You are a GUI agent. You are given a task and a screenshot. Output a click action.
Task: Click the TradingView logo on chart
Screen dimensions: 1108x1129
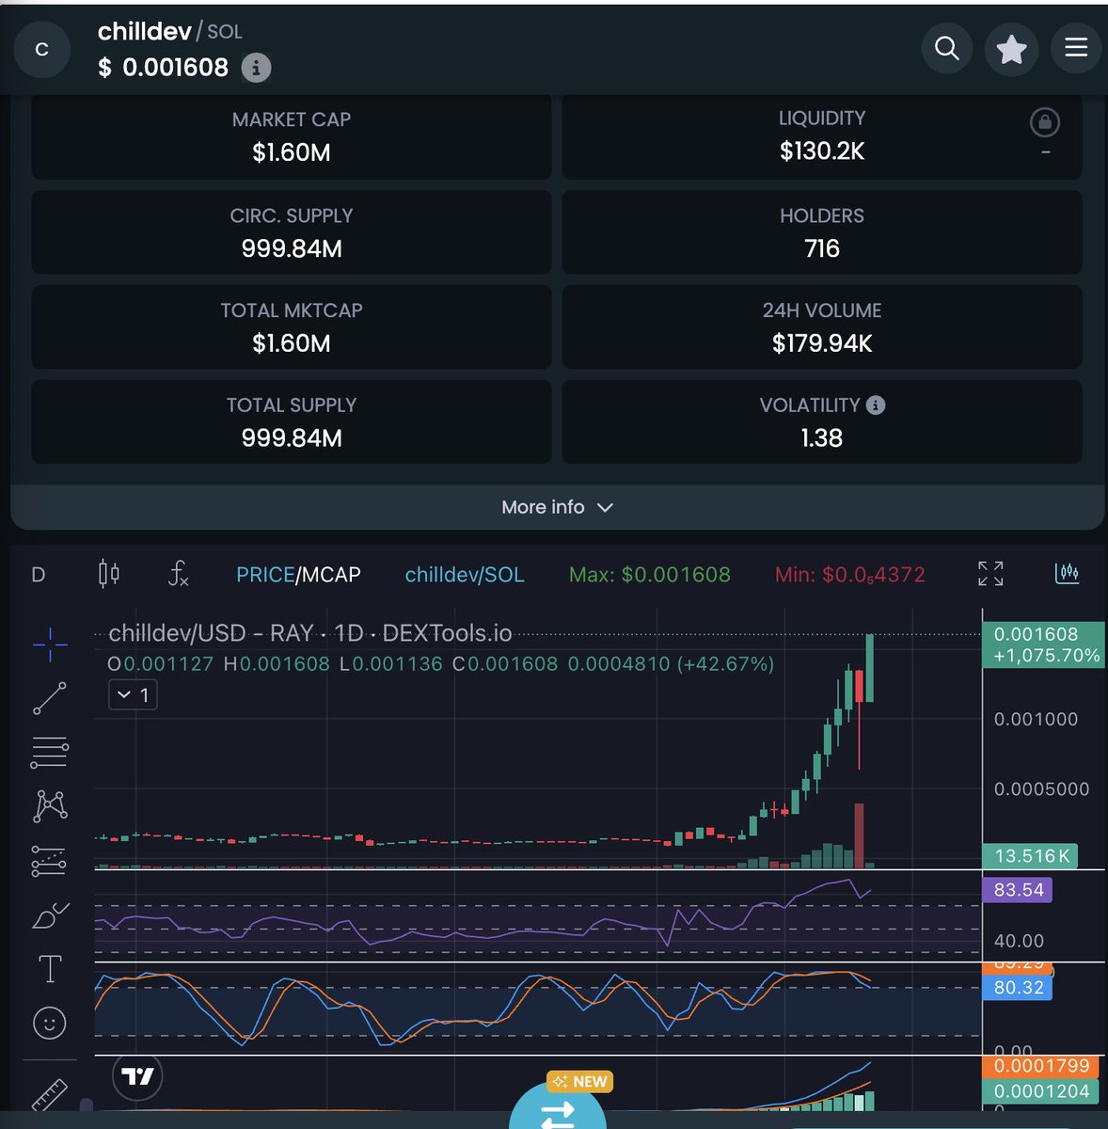pos(138,1075)
